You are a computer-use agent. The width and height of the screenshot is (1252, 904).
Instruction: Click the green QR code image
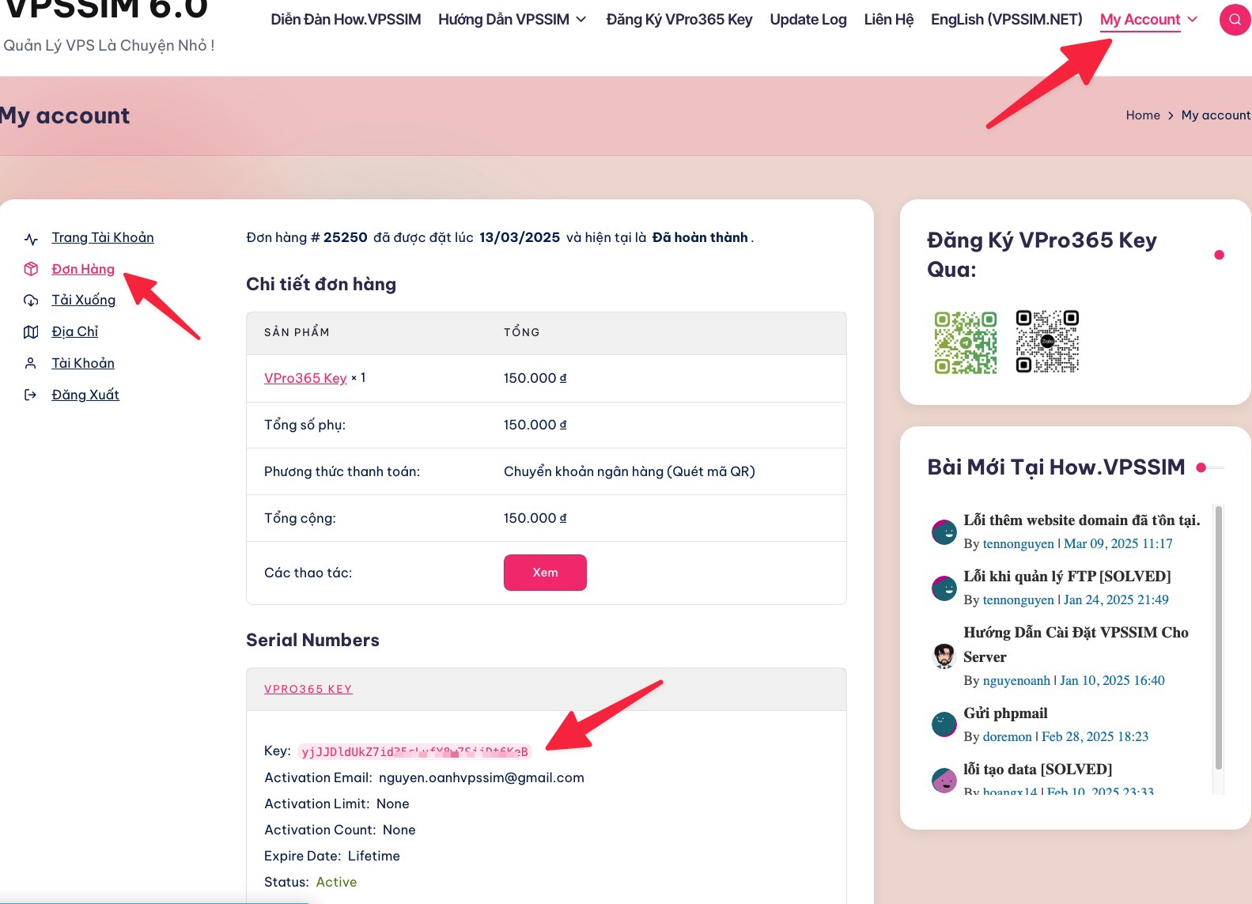(965, 342)
